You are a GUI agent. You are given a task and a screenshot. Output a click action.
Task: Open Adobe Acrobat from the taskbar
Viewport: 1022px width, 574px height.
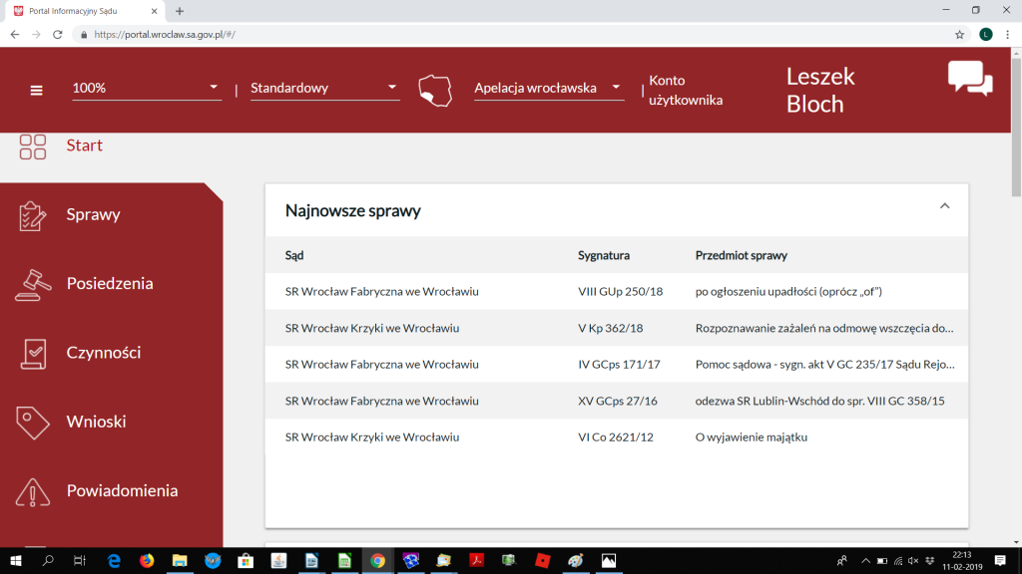(x=476, y=560)
